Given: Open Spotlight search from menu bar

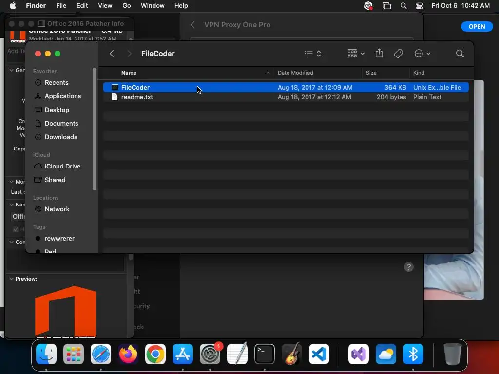Looking at the screenshot, I should pyautogui.click(x=403, y=6).
